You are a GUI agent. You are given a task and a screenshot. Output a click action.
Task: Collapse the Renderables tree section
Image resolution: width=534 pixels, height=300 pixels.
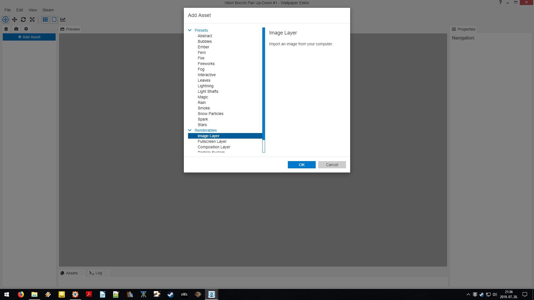point(190,130)
